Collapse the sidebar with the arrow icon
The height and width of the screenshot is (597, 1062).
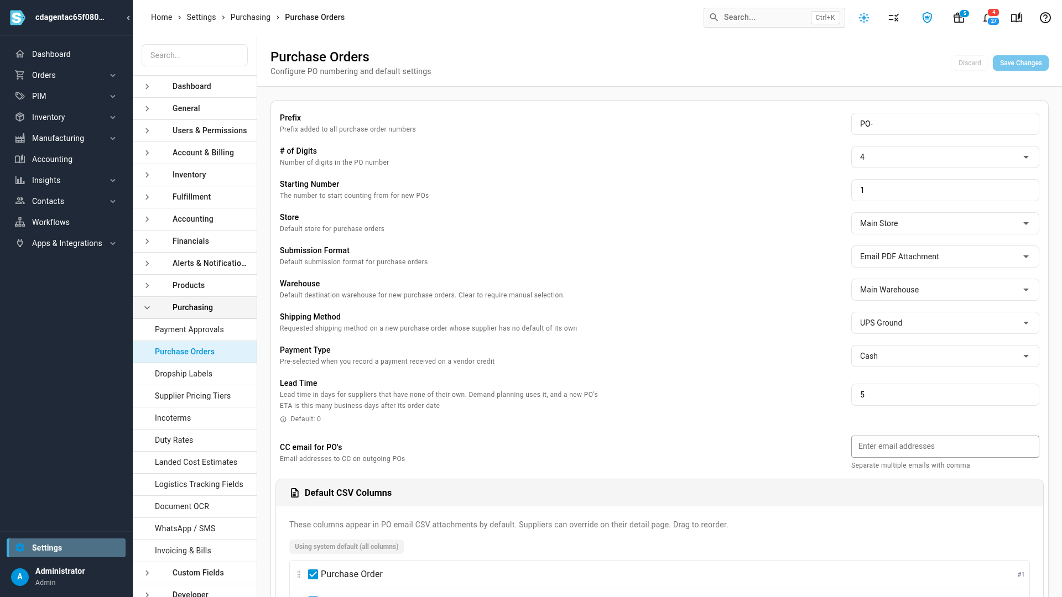pyautogui.click(x=128, y=18)
